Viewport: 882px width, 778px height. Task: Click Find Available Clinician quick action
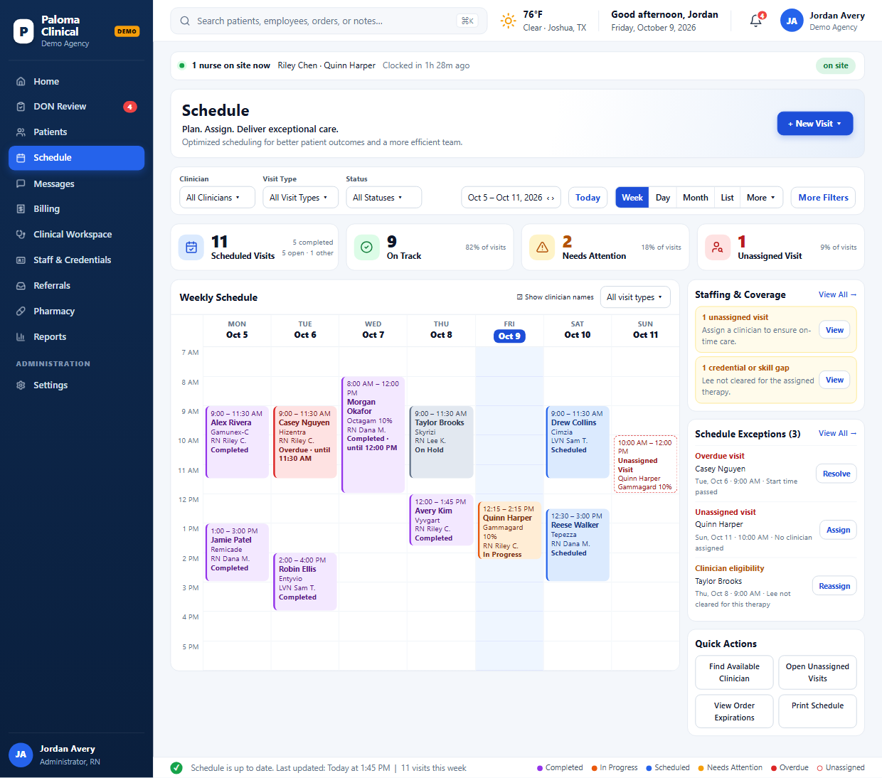[734, 673]
